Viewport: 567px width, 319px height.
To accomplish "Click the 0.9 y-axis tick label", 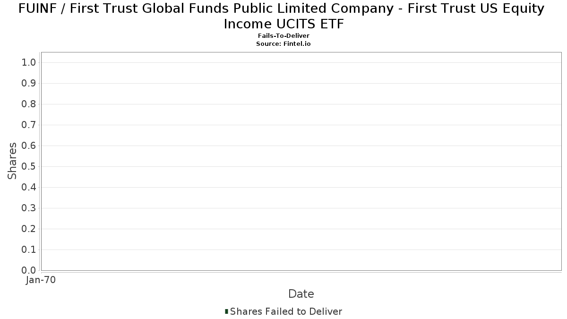I will tap(29, 84).
